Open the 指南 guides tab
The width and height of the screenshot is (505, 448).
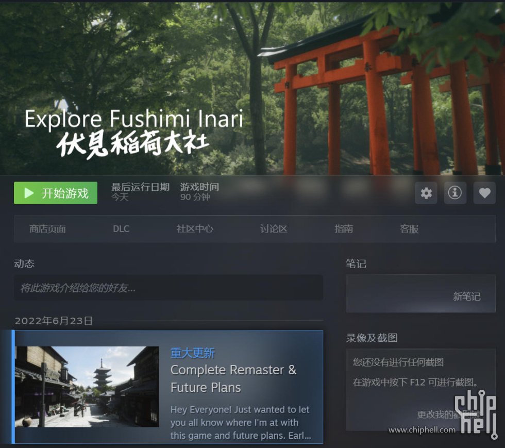[x=344, y=229]
